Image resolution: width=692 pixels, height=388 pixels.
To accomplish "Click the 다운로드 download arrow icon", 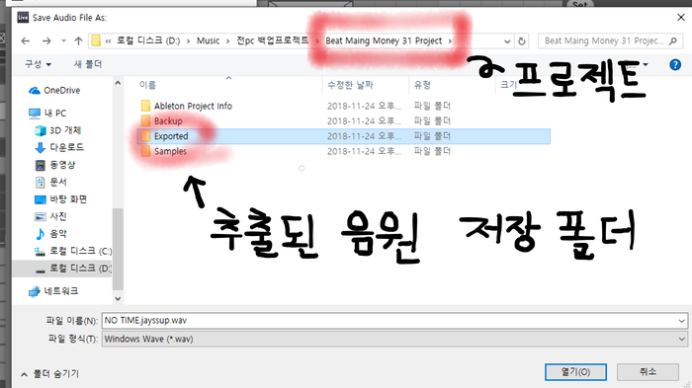I will [41, 148].
